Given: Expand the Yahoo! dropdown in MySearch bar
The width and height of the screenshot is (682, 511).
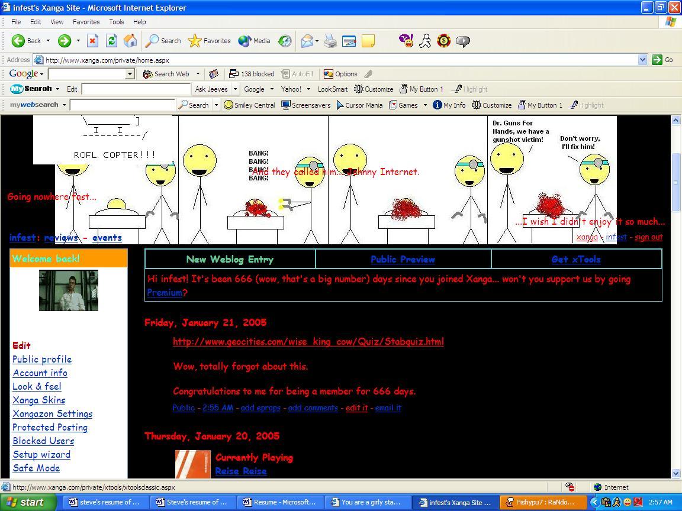Looking at the screenshot, I should tap(309, 89).
